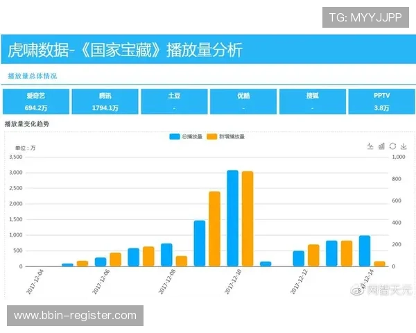Image resolution: width=416 pixels, height=333 pixels.
Task: Click the 播放量总体情况 section heading
Action: 33,76
